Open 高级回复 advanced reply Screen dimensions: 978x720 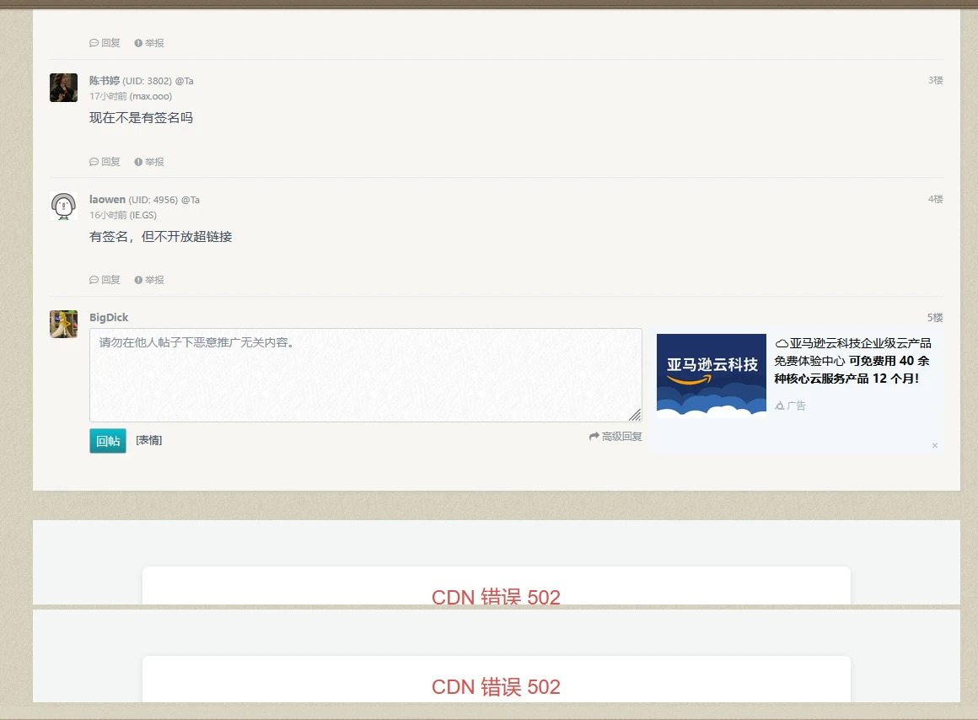[x=615, y=437]
